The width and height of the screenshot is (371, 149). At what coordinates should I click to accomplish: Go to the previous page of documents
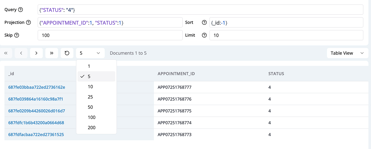tap(21, 53)
